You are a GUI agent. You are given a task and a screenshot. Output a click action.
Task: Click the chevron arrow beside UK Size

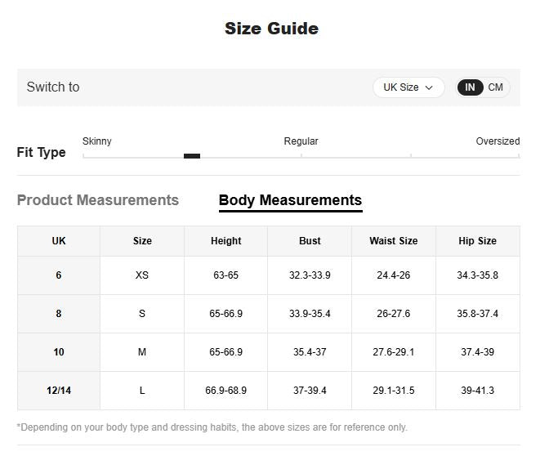click(429, 87)
